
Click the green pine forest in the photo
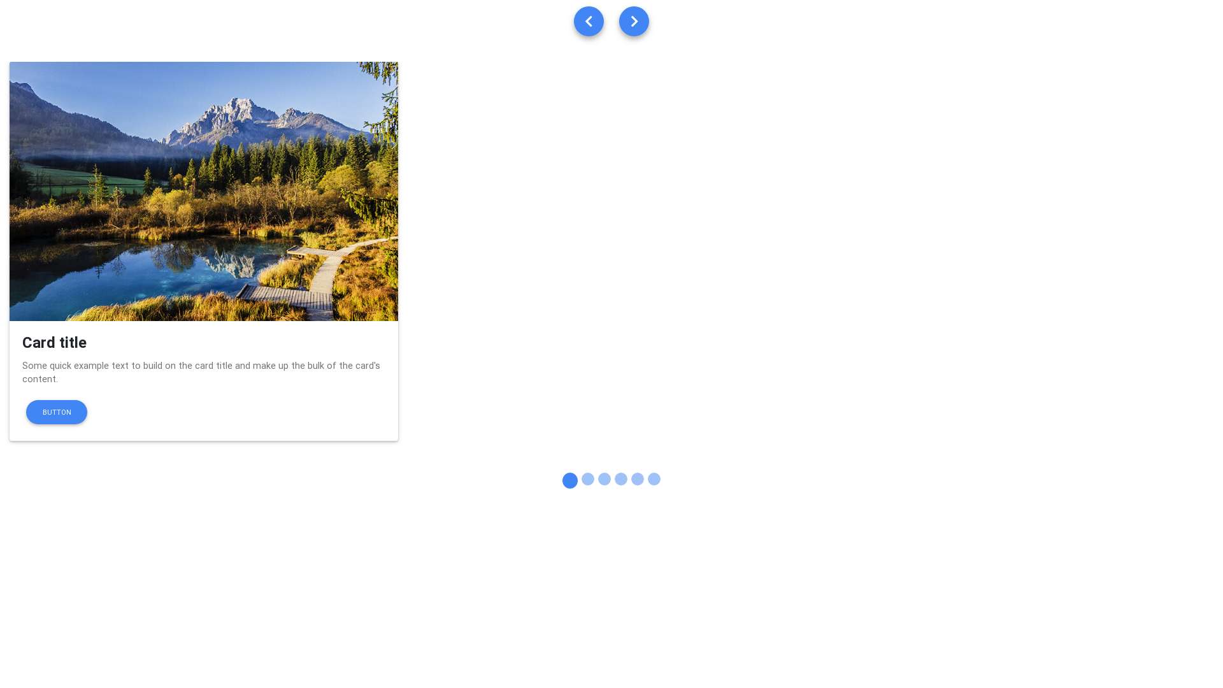click(x=274, y=159)
